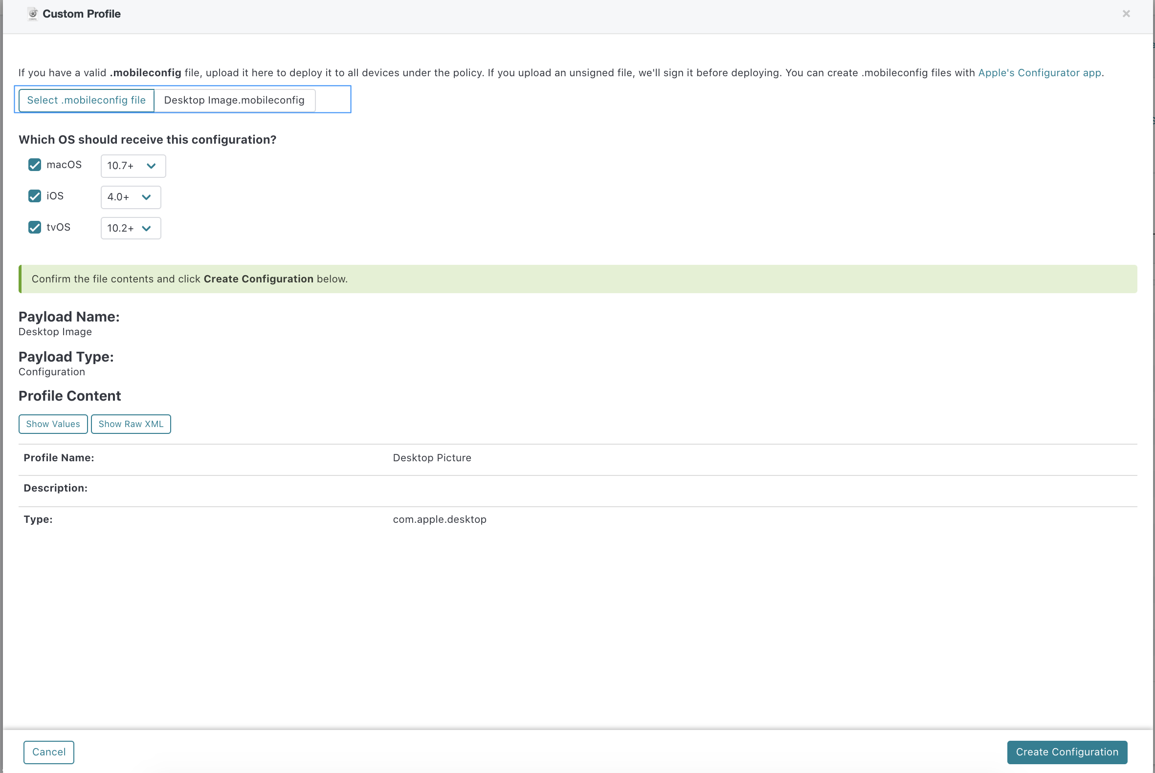
Task: Uncheck the tvOS checkbox
Action: (35, 227)
